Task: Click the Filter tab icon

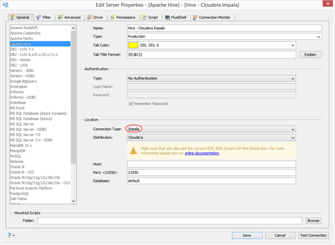Action: [39, 17]
